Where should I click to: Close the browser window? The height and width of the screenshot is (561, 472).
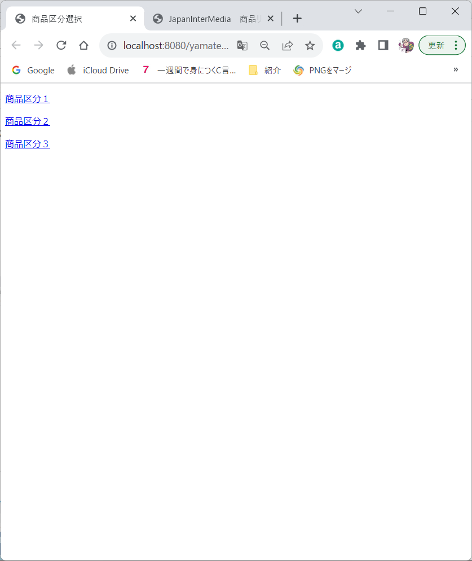tap(455, 11)
